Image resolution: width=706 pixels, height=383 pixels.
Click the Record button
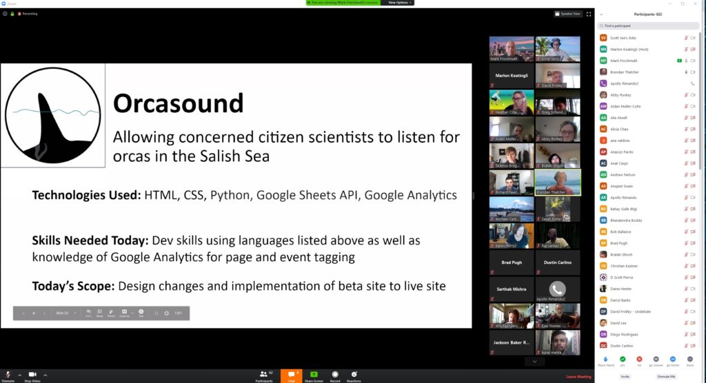(335, 376)
